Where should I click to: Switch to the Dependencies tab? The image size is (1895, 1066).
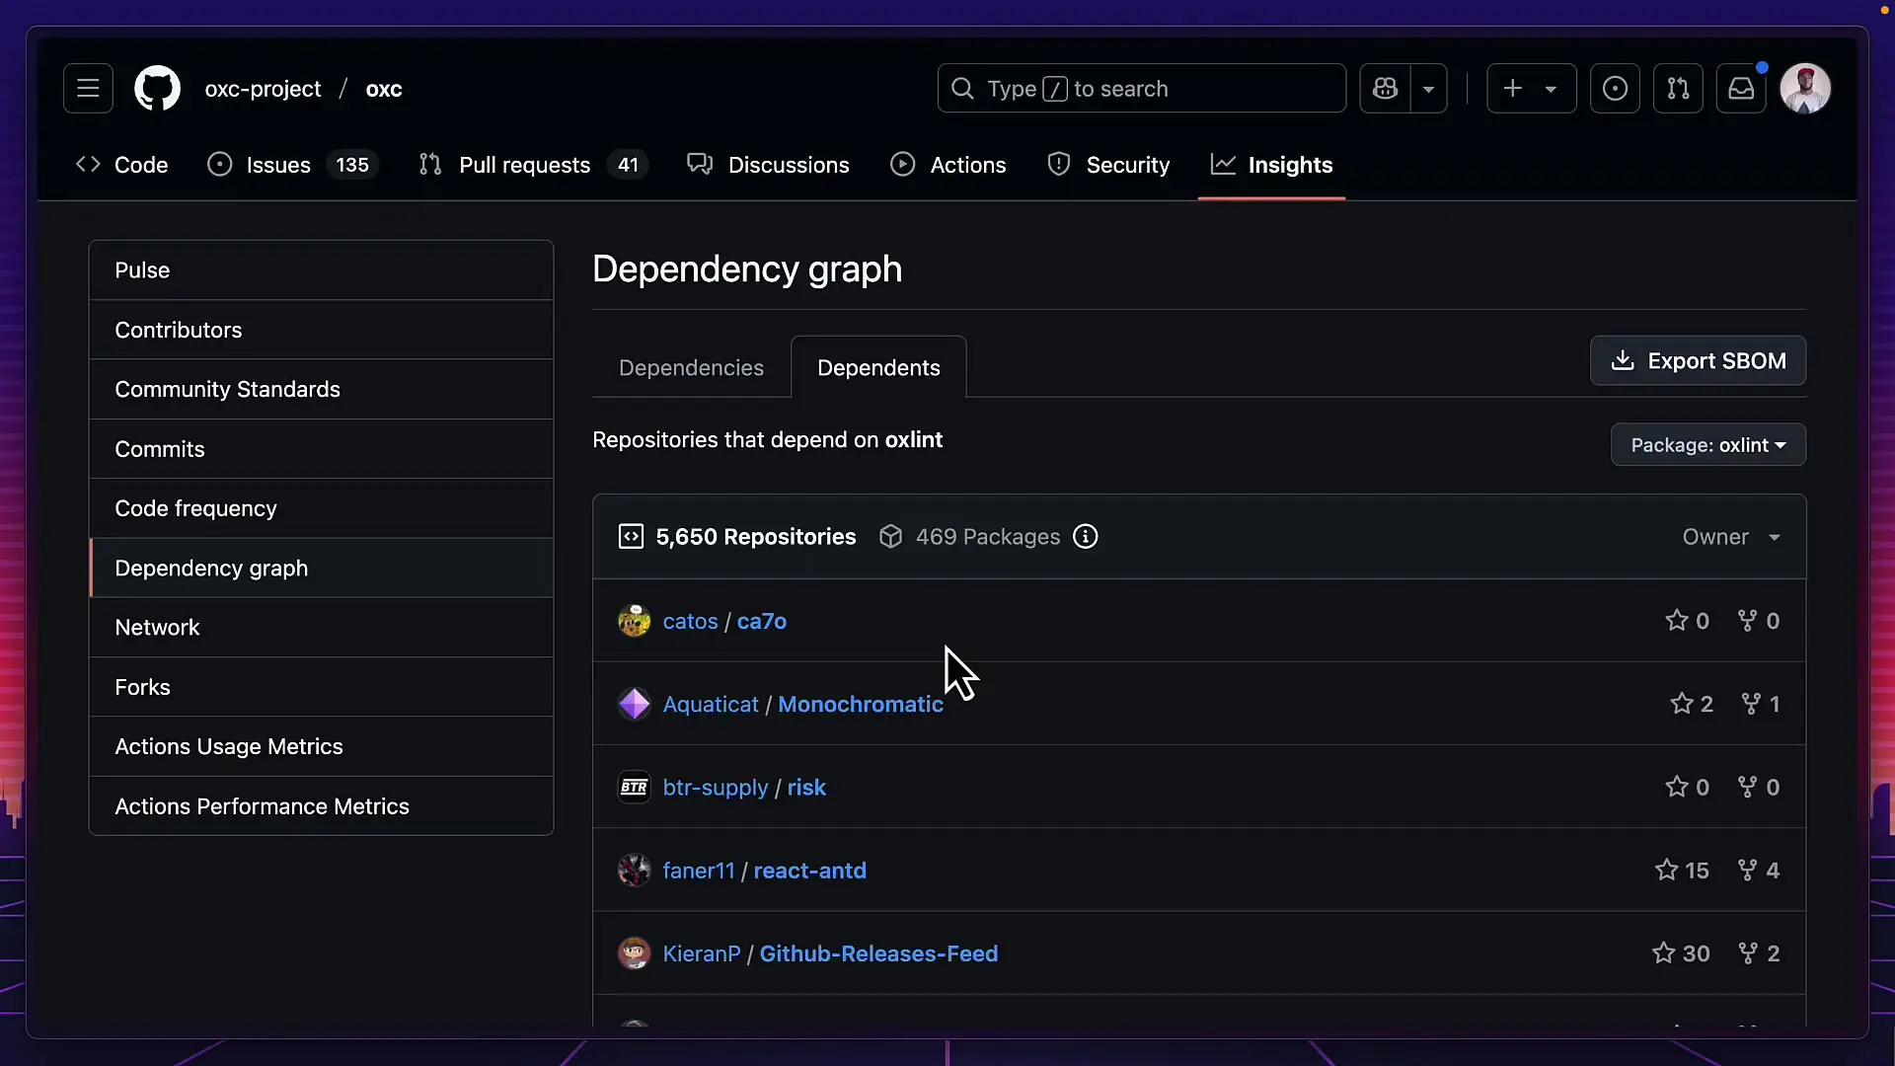point(691,368)
